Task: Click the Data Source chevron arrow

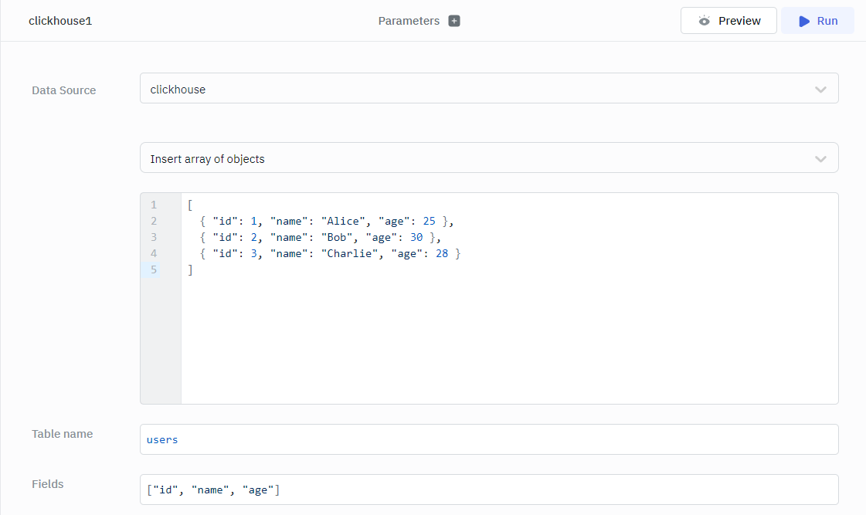Action: [x=820, y=90]
